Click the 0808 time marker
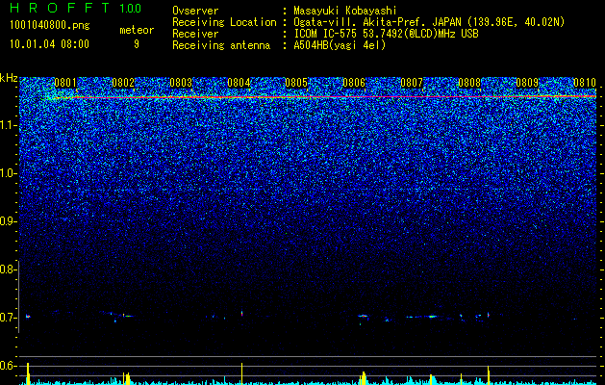605x385 pixels. click(x=469, y=83)
